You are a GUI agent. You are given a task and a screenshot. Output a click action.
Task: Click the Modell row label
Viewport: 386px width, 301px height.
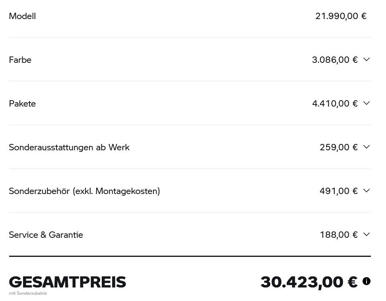click(22, 16)
